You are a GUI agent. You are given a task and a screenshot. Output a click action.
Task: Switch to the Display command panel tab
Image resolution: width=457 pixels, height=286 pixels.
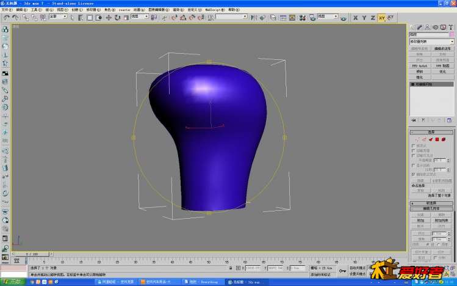443,27
